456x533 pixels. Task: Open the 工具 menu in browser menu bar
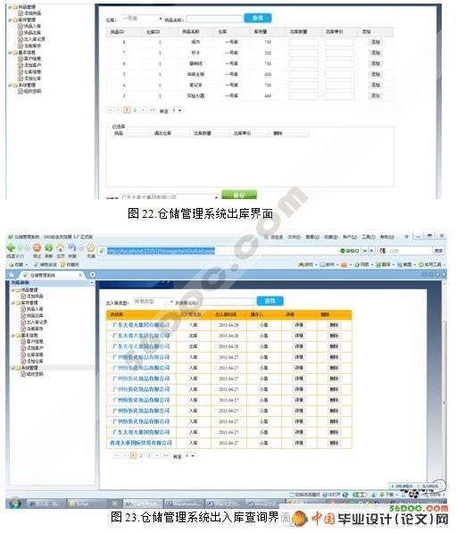point(369,237)
